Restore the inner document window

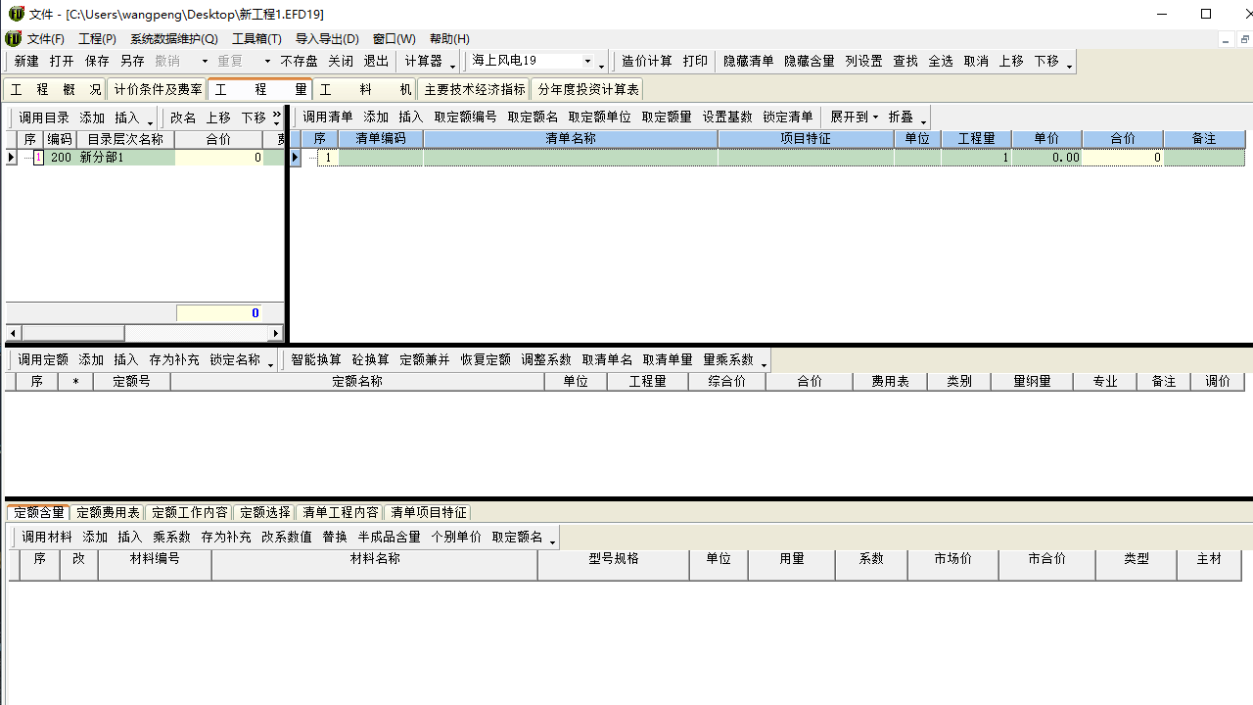point(1245,40)
